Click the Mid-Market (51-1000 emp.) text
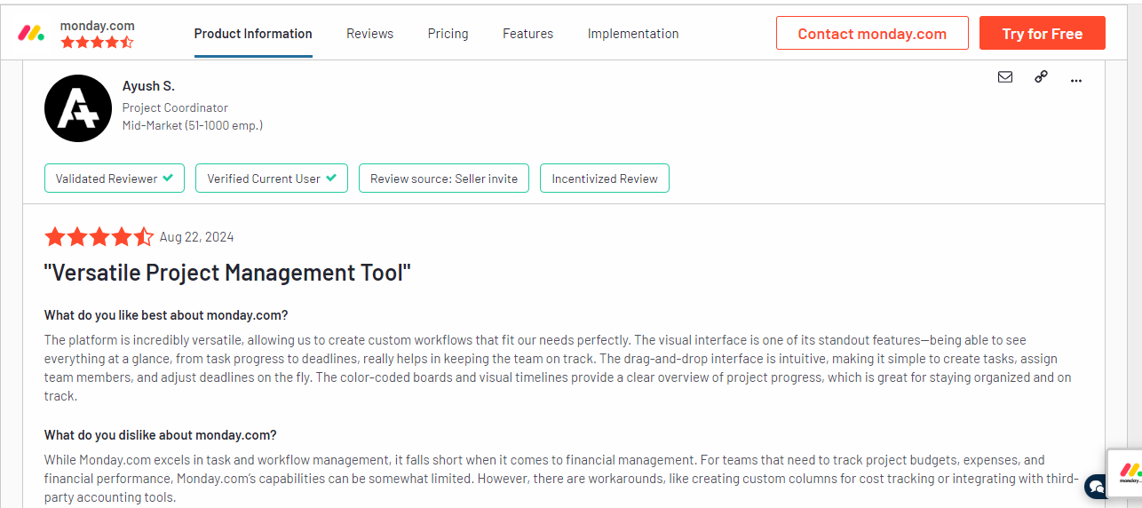 [x=193, y=125]
